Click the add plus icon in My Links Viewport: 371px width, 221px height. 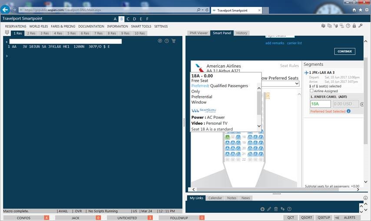coord(262,209)
